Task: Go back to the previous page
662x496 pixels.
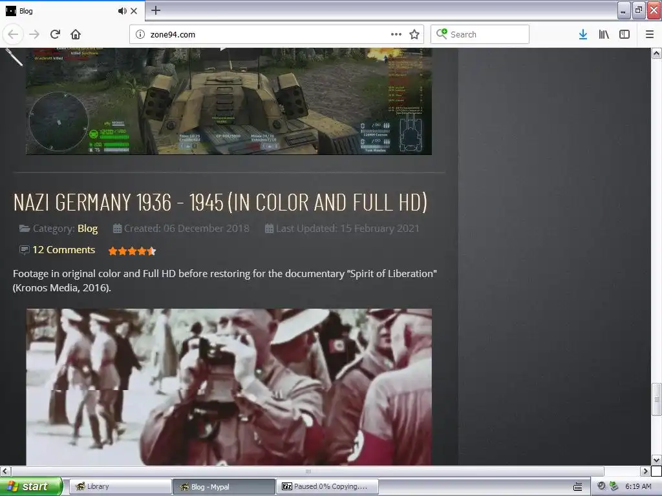Action: point(13,34)
